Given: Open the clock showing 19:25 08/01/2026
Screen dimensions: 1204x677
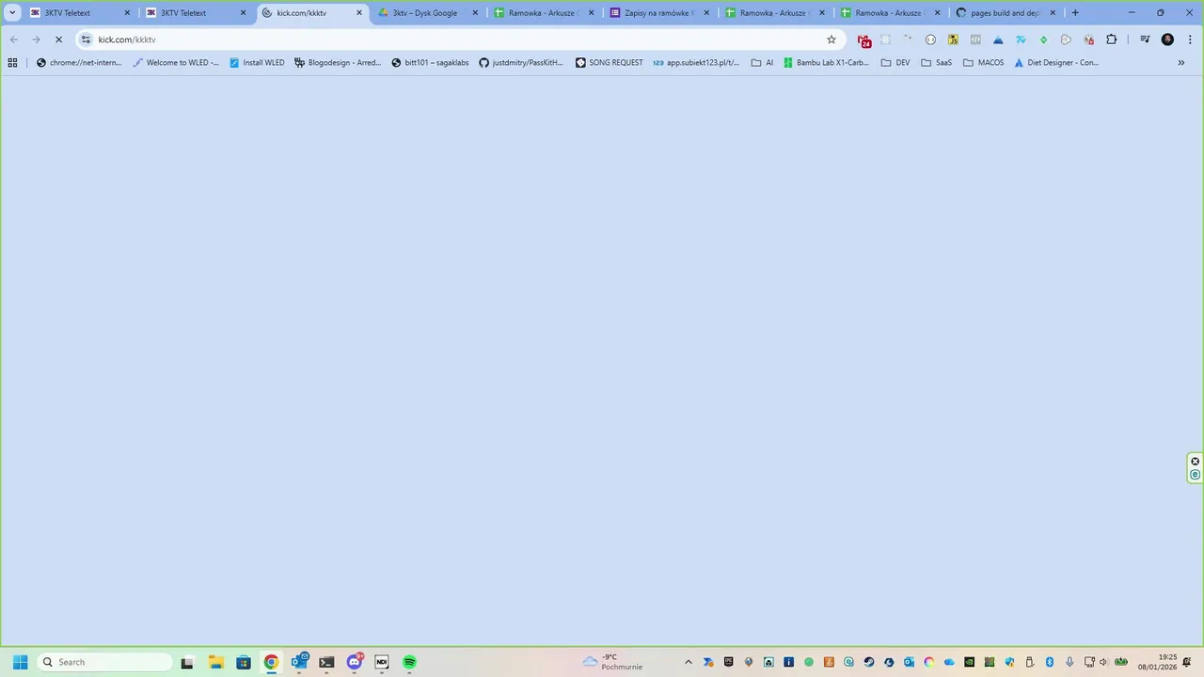Looking at the screenshot, I should pyautogui.click(x=1157, y=662).
